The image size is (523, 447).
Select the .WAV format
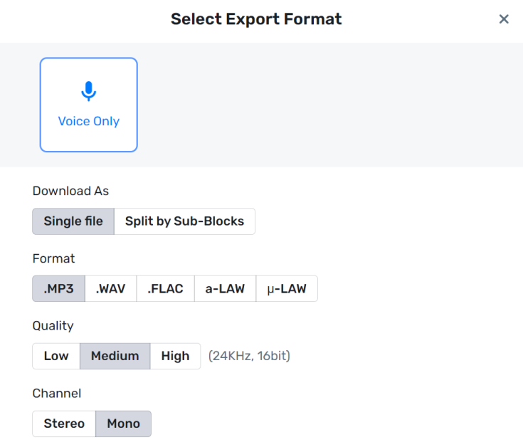111,288
